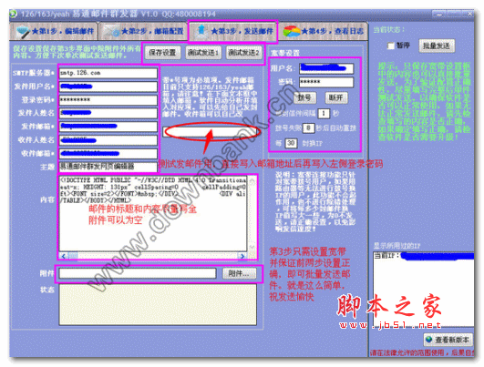This screenshot has width=484, height=367.
Task: Open step 2 mailbox config tab
Action: (142, 31)
